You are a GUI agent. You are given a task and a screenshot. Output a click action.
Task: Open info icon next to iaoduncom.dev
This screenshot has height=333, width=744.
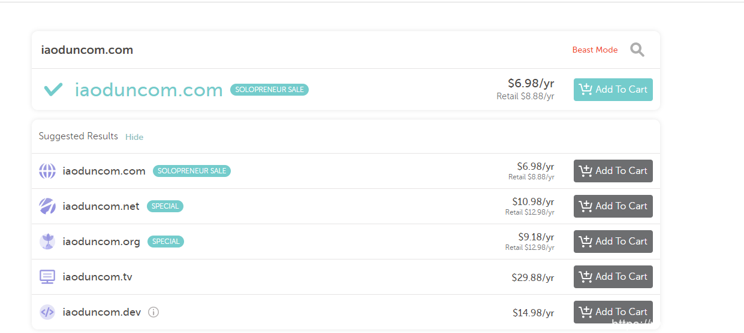pyautogui.click(x=153, y=312)
